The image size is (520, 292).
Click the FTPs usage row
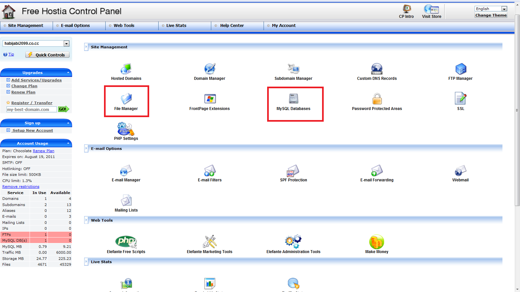(x=36, y=235)
